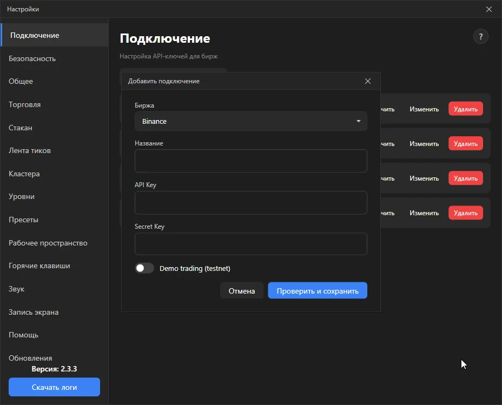Close the Настройки window
The width and height of the screenshot is (502, 405).
click(489, 9)
